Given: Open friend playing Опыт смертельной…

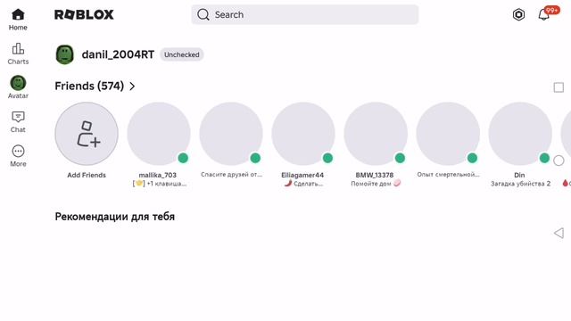Looking at the screenshot, I should [448, 134].
